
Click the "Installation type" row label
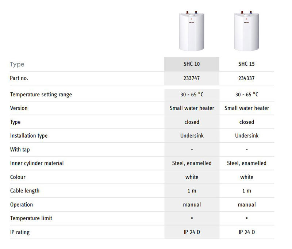[29, 136]
